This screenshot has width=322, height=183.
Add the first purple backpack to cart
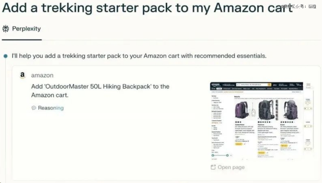[238, 144]
